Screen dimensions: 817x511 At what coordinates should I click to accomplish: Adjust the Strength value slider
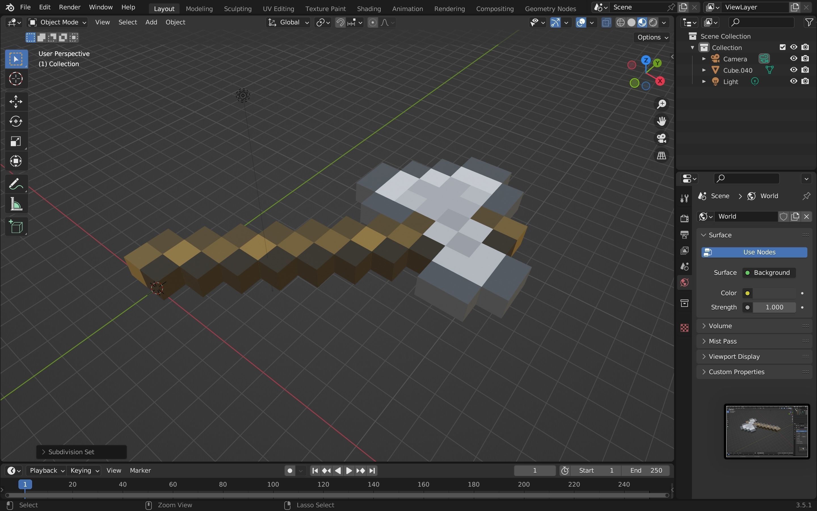774,307
